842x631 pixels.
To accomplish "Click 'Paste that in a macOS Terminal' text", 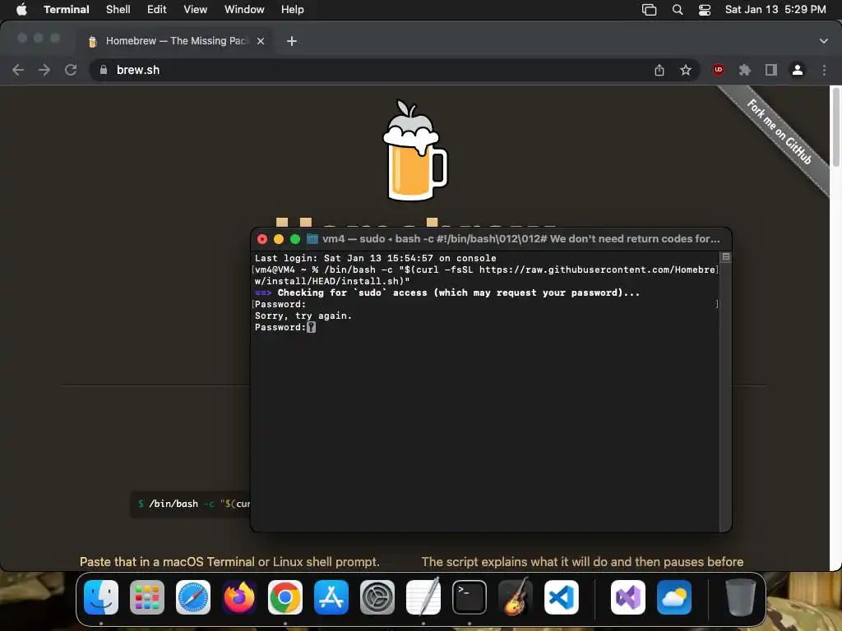I will (x=230, y=562).
